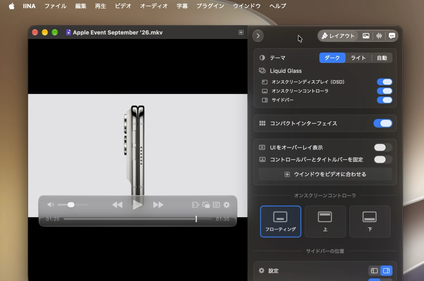This screenshot has height=281, width=424.
Task: Click the Apple Event file icon in title bar
Action: coord(69,32)
